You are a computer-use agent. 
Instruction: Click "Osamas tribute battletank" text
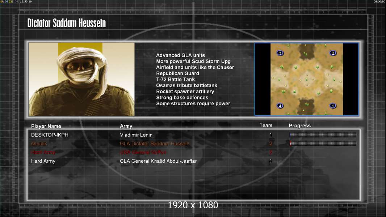tap(186, 85)
